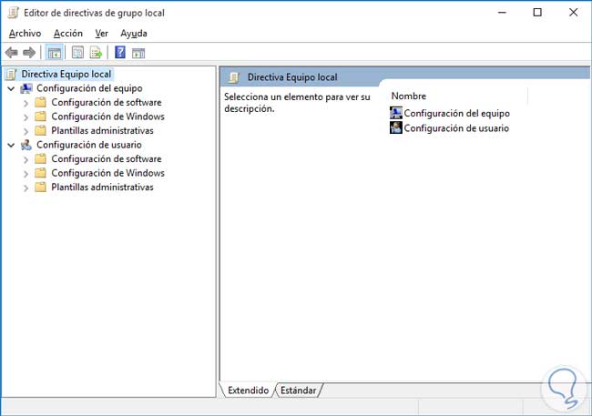The image size is (592, 416).
Task: Select Plantillas administrativas label under Configuración del equipo
Action: pos(102,130)
